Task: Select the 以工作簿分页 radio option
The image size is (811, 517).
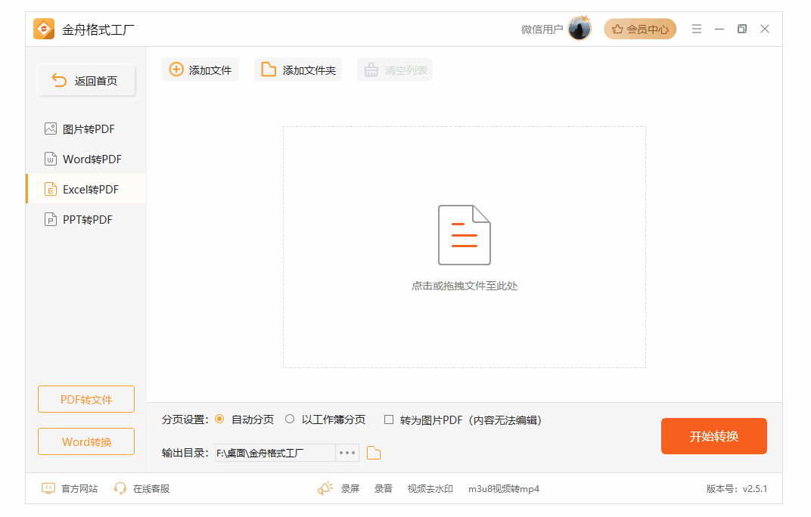Action: pos(290,419)
